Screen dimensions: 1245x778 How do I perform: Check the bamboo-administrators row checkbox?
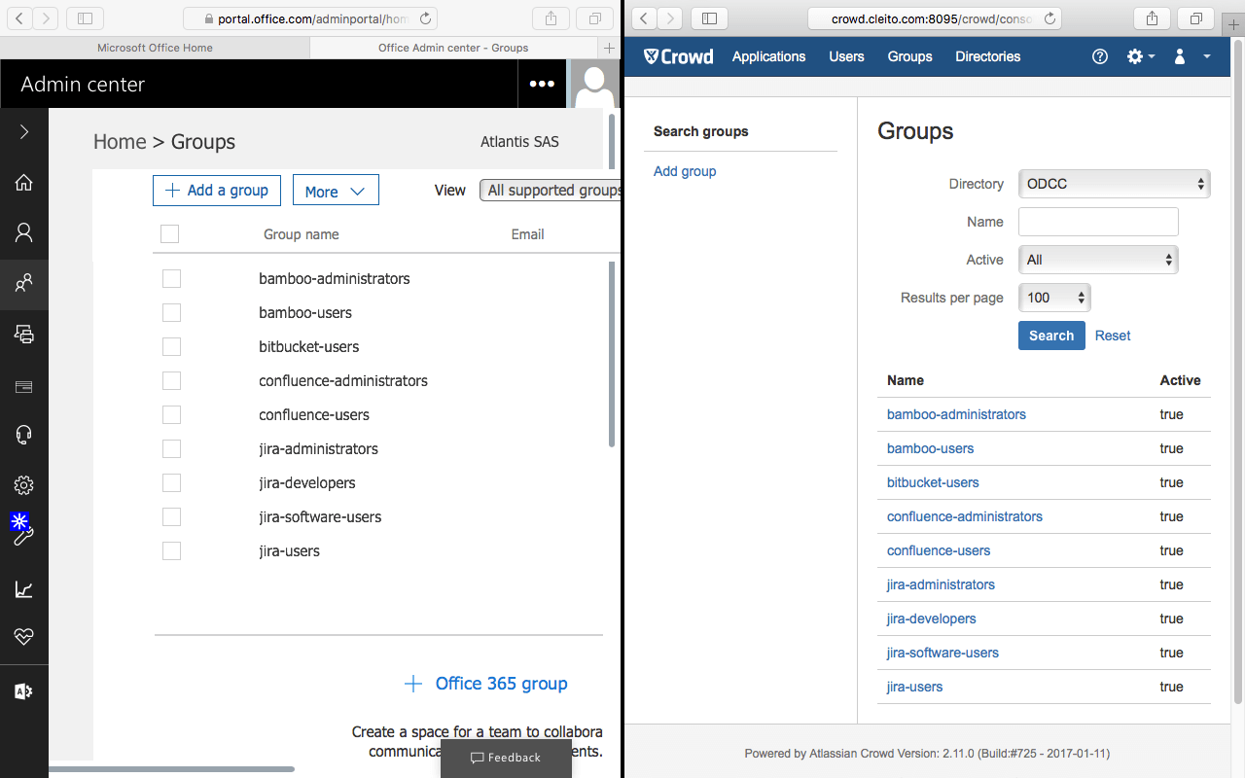click(x=171, y=278)
